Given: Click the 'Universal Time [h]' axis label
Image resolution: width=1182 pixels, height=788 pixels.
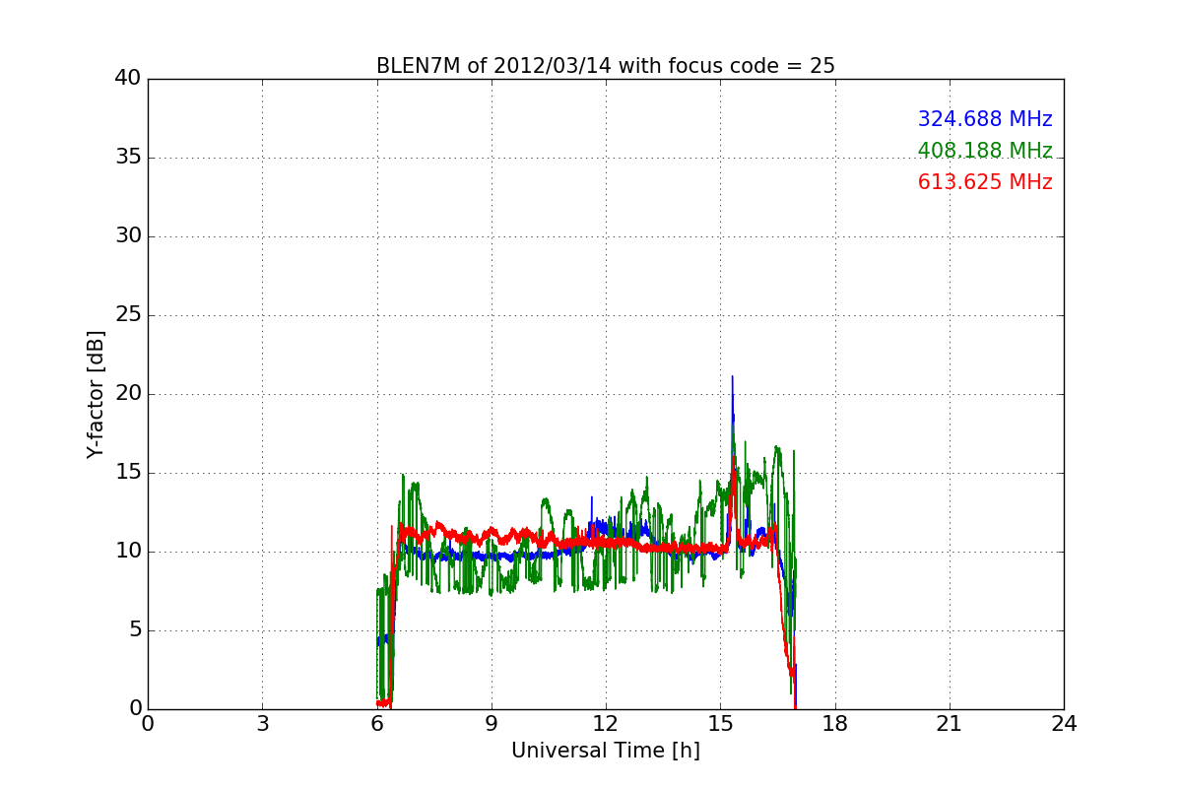Looking at the screenshot, I should point(605,751).
